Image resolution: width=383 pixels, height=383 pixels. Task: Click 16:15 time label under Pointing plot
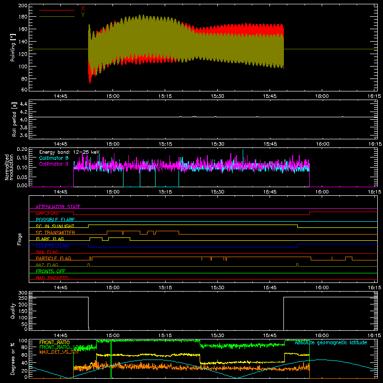tap(374, 96)
